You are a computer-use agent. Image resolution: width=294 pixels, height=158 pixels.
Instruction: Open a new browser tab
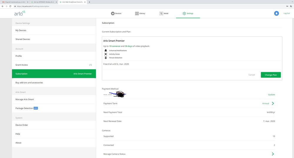89,2
